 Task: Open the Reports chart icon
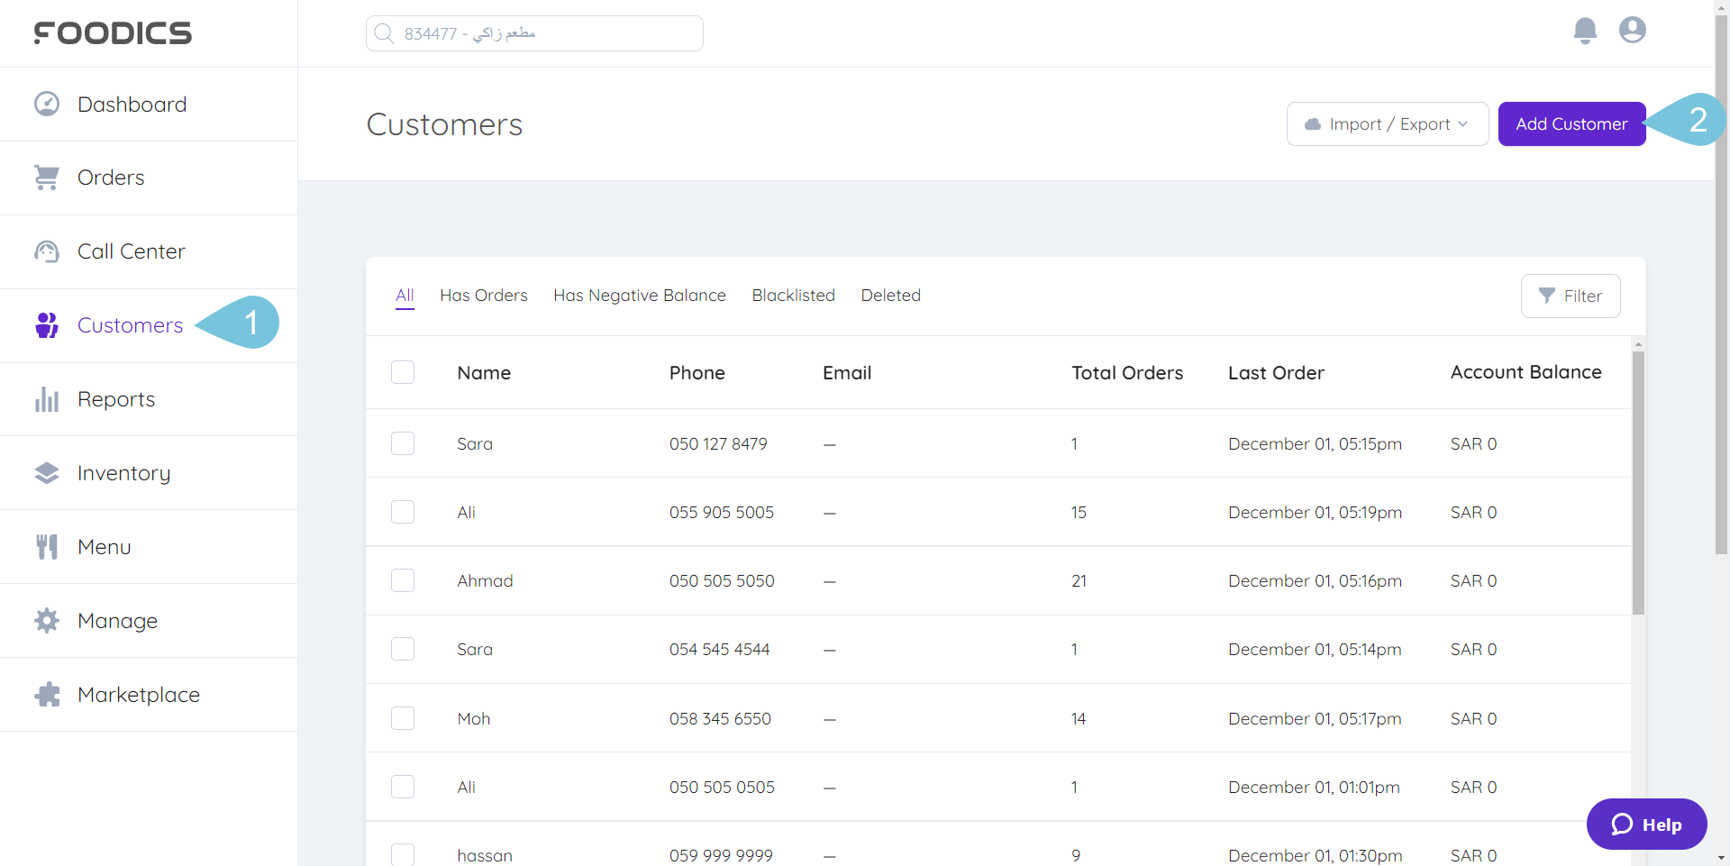point(46,399)
